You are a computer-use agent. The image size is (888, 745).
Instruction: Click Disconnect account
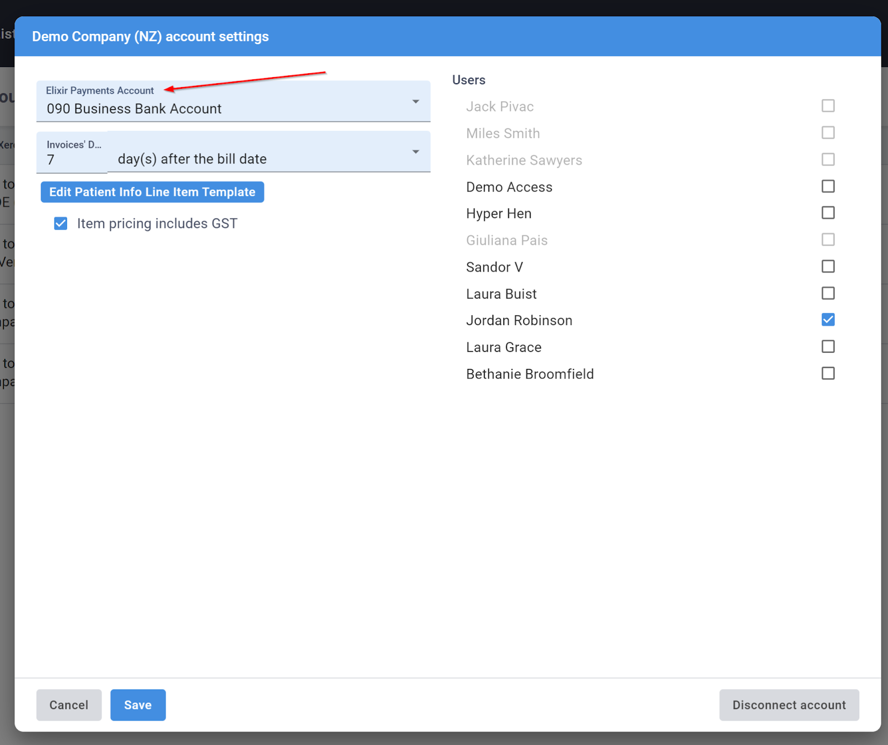(x=789, y=705)
